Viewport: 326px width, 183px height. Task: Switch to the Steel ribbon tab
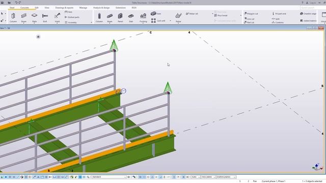pyautogui.click(x=12, y=8)
